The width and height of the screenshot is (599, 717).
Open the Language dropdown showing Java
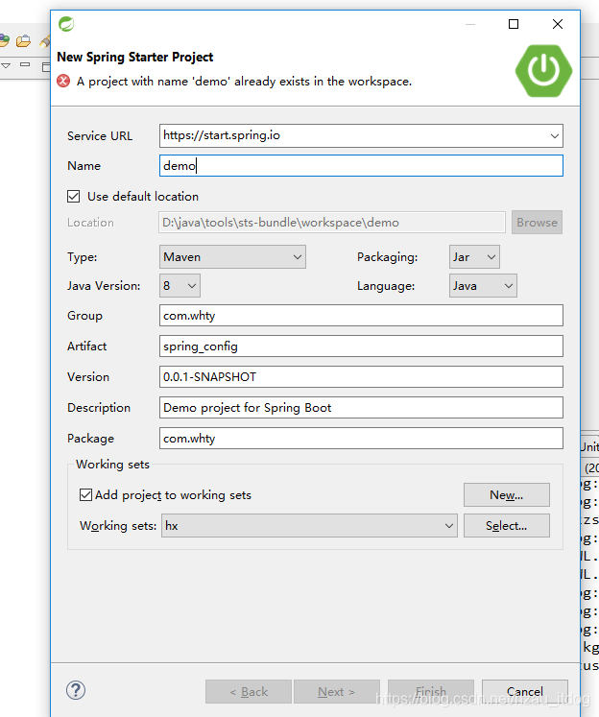(483, 286)
